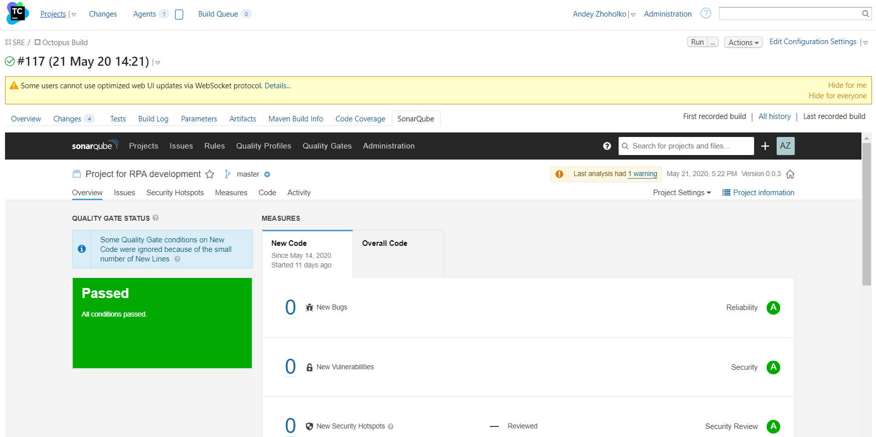
Task: Open the AZ user avatar menu
Action: (786, 146)
